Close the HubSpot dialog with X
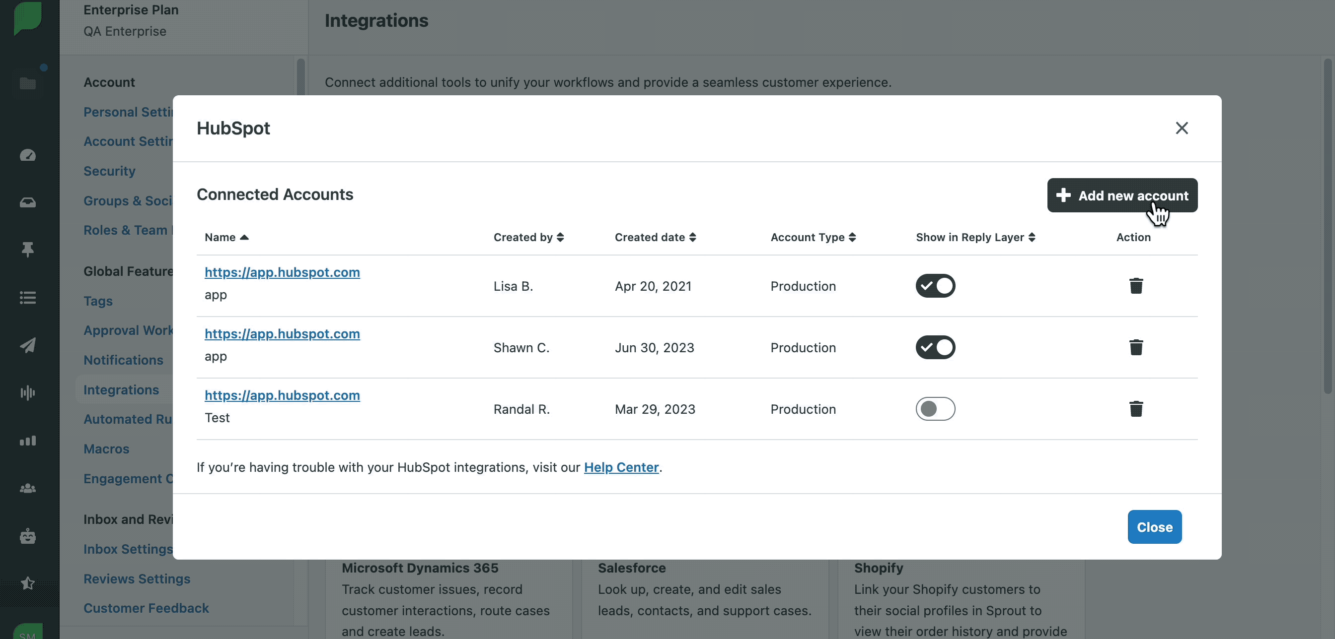The image size is (1335, 639). 1181,128
